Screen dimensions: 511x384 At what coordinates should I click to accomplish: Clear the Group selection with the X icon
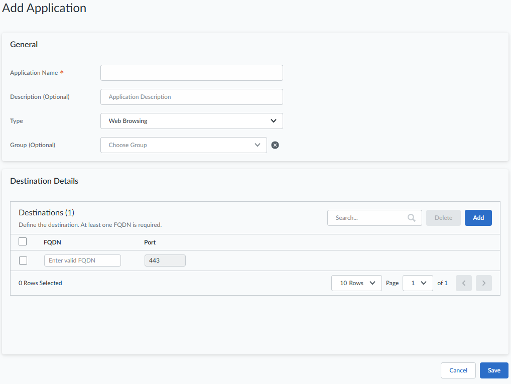click(x=275, y=145)
